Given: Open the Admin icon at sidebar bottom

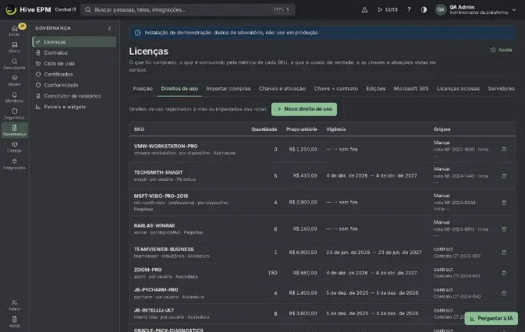Looking at the screenshot, I should pos(14,305).
